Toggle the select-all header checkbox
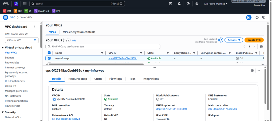This screenshot has width=272, height=121. coord(49,53)
